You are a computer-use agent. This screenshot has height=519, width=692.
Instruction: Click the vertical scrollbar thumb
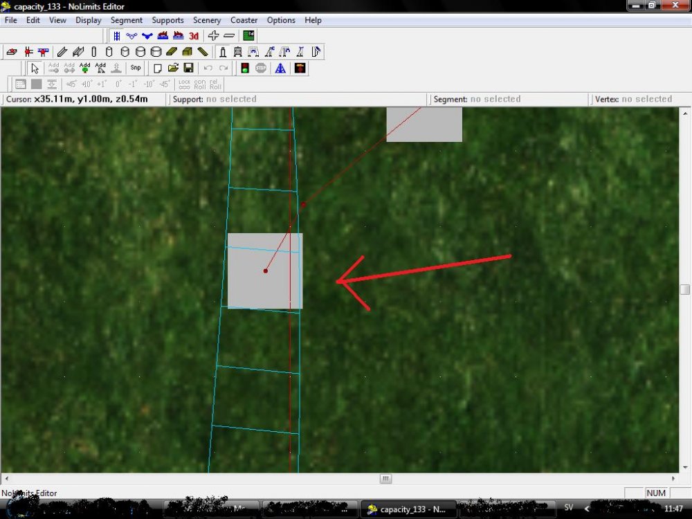[x=684, y=289]
